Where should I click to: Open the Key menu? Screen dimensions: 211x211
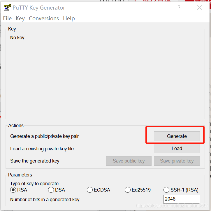click(20, 19)
